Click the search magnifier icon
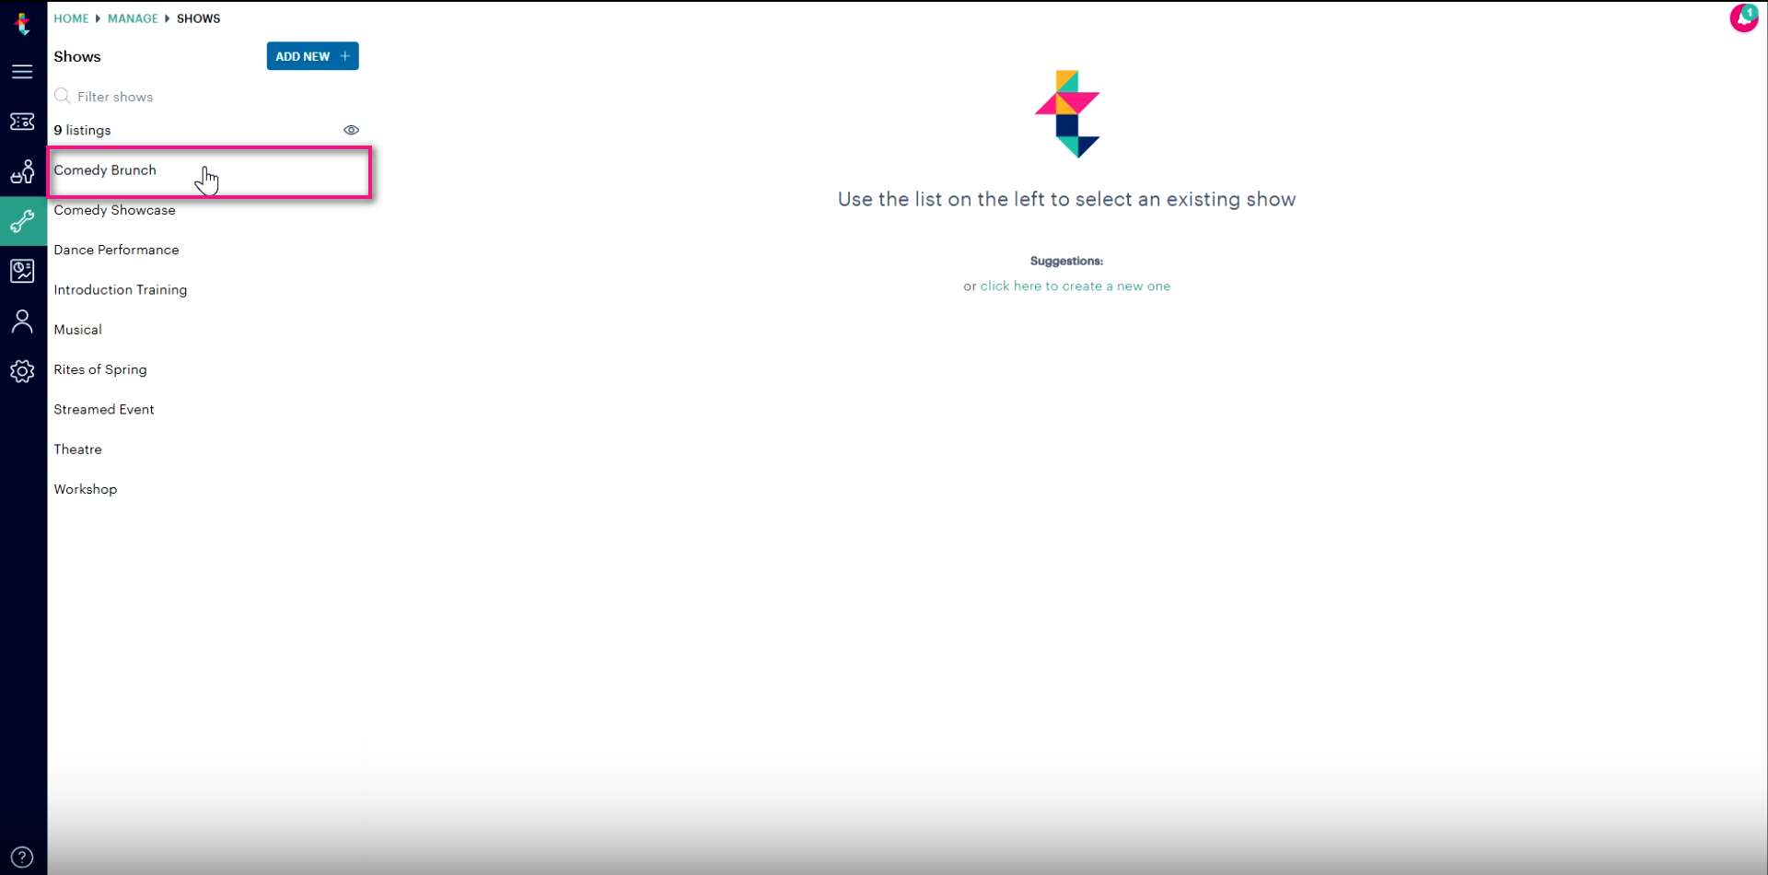Viewport: 1768px width, 875px height. 63,96
